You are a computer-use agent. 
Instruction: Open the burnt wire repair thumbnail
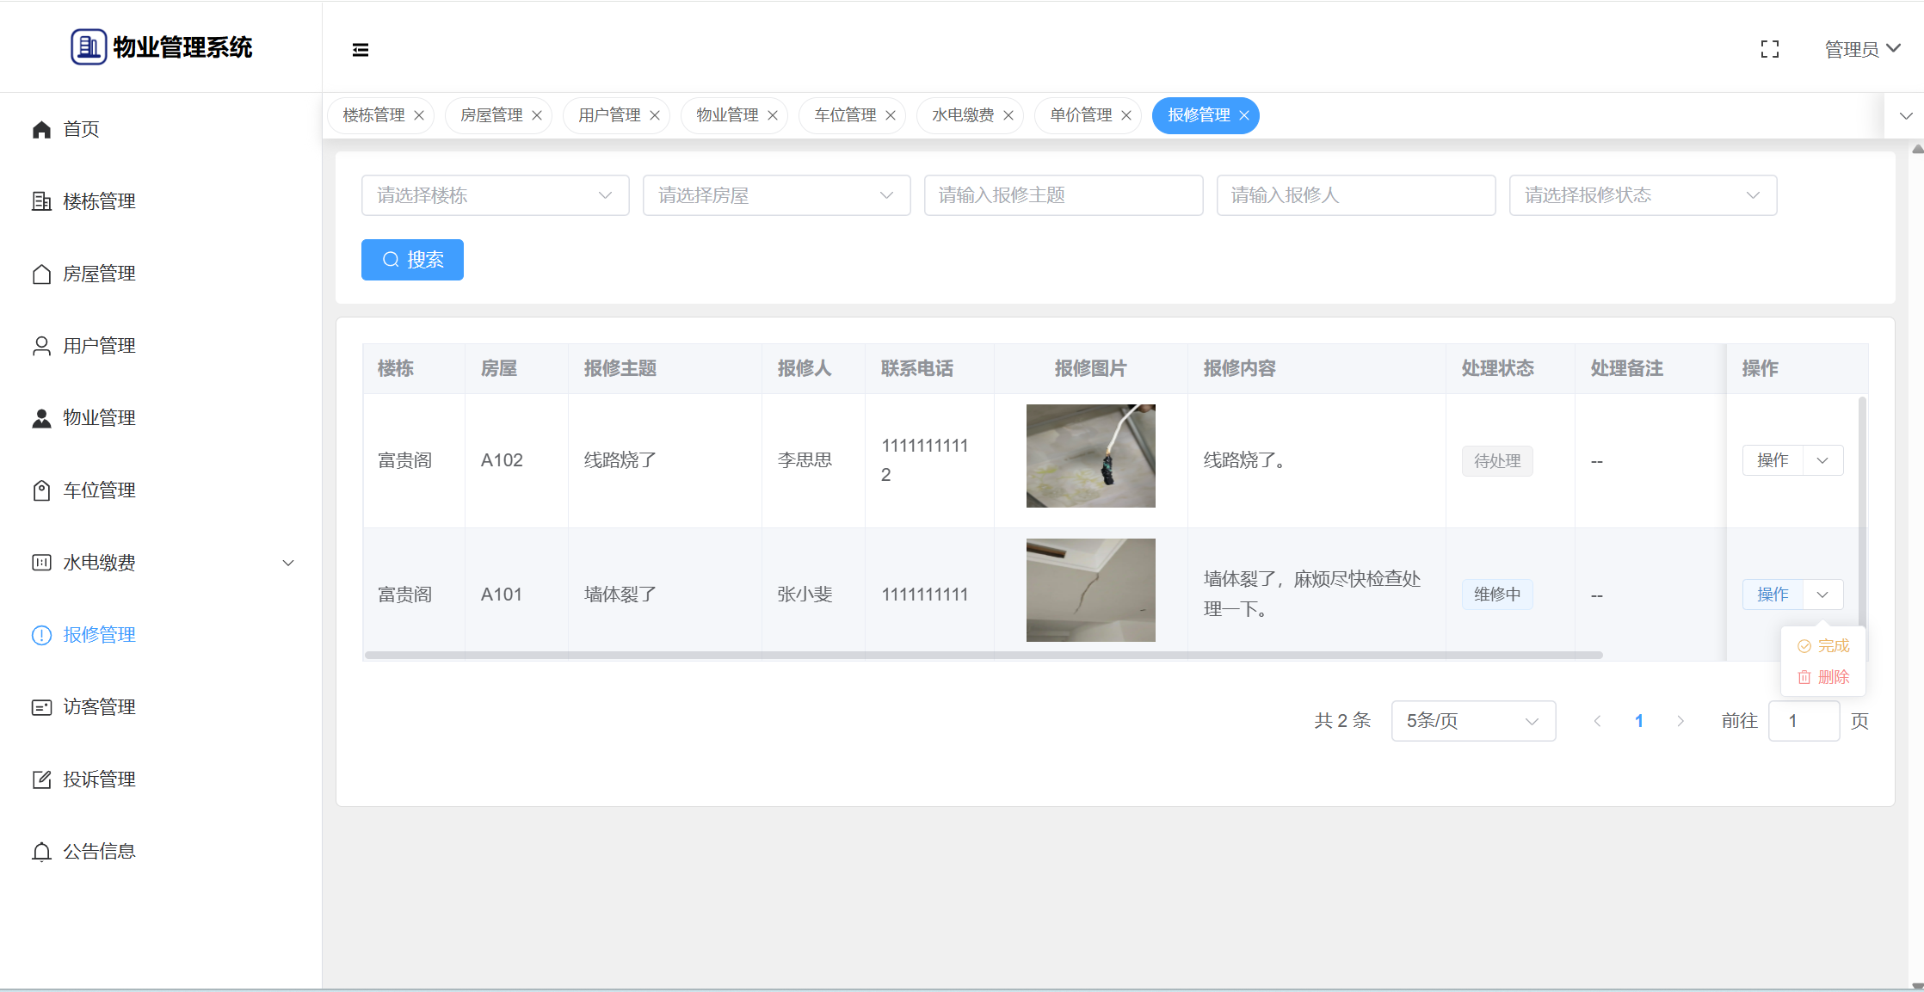tap(1090, 456)
